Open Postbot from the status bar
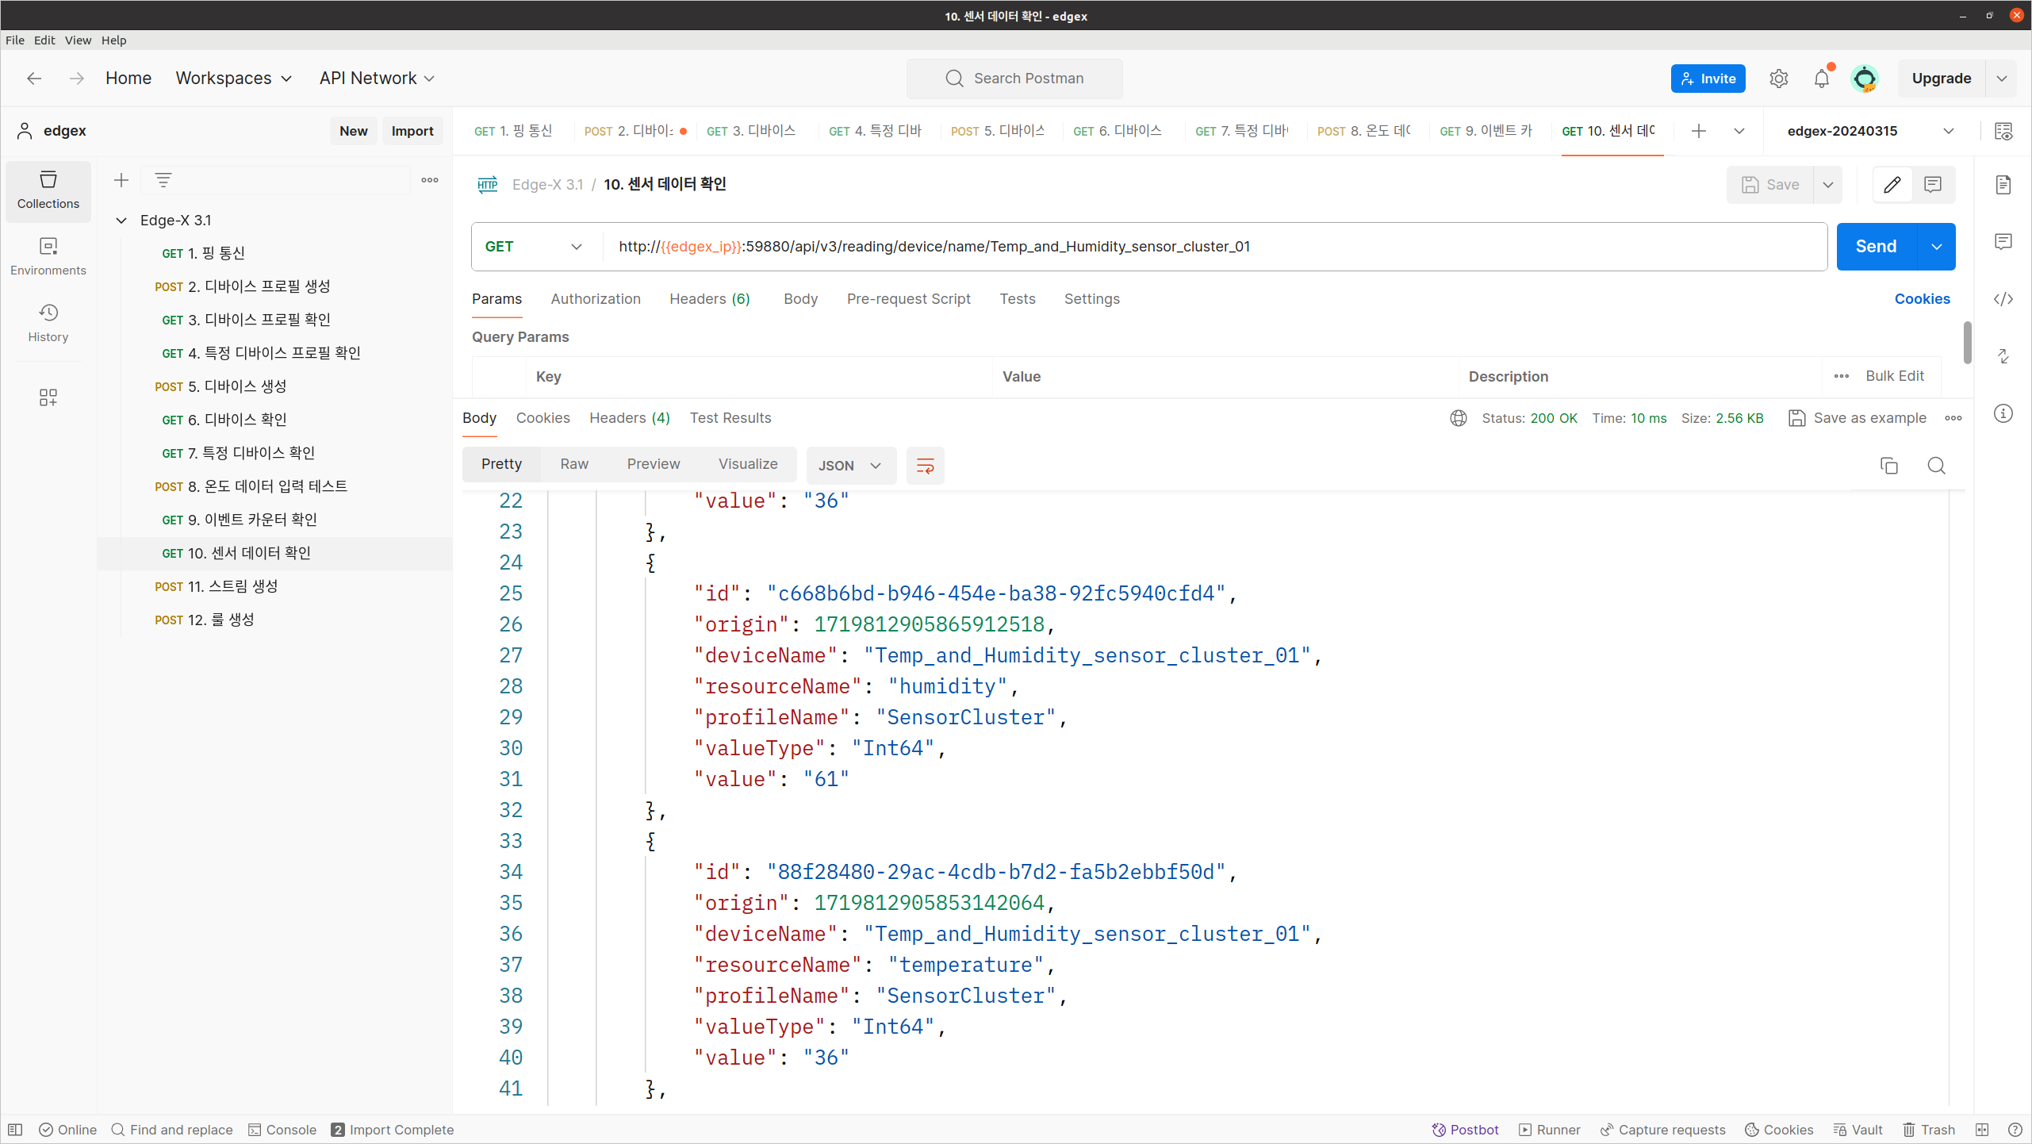Image resolution: width=2032 pixels, height=1144 pixels. [x=1465, y=1130]
